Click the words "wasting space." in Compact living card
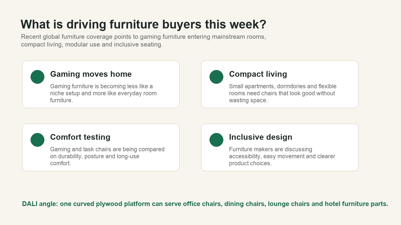 click(248, 100)
